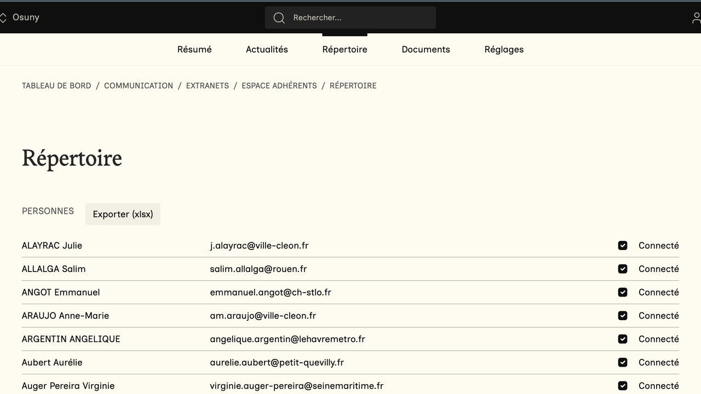Navigate to Tableau de bord breadcrumb
Image resolution: width=701 pixels, height=394 pixels.
pyautogui.click(x=56, y=85)
